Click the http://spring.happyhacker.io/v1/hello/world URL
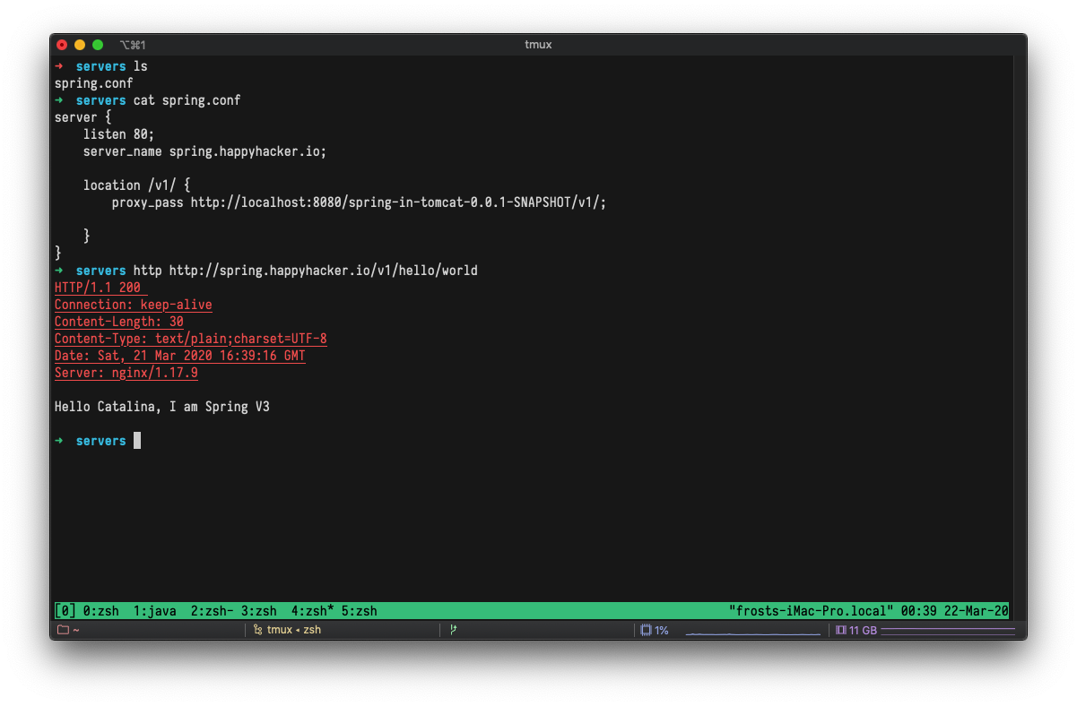 click(x=324, y=271)
